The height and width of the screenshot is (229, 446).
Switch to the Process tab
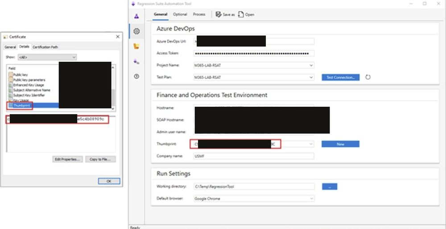click(x=199, y=14)
